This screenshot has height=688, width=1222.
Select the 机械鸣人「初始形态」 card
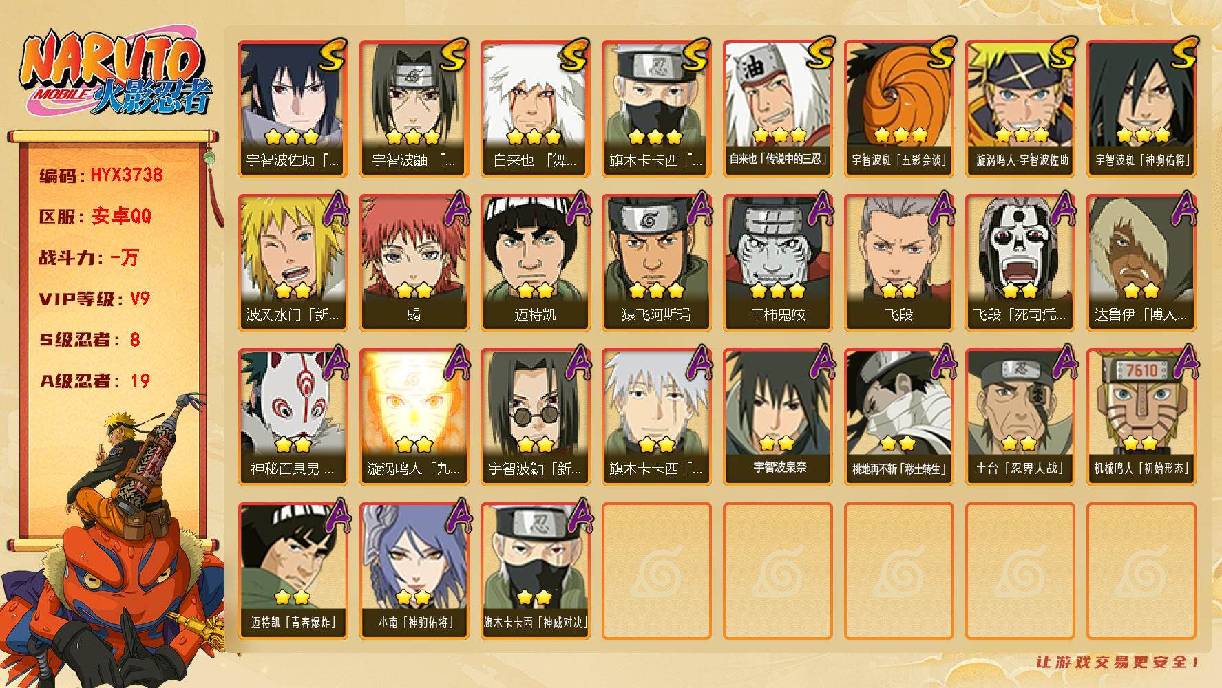pos(1141,416)
